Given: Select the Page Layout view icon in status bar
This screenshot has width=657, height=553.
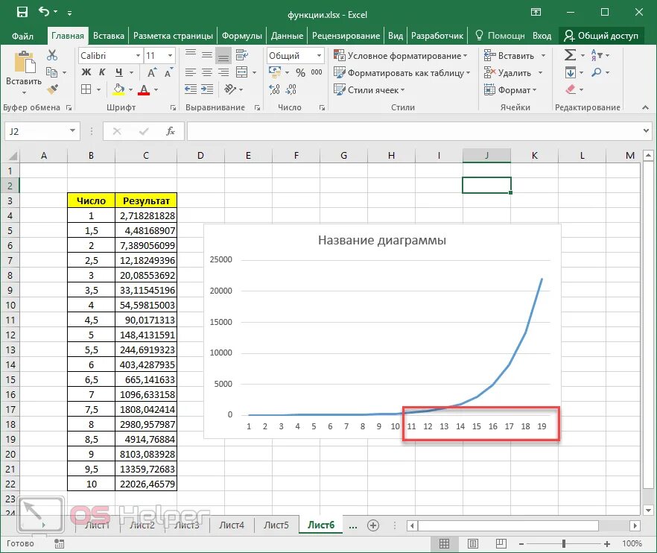Looking at the screenshot, I should click(473, 544).
